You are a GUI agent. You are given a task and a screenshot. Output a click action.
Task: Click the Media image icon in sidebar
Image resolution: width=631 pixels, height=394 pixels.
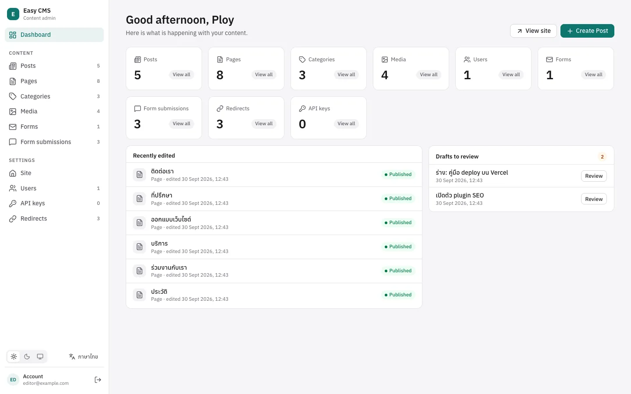coord(13,111)
